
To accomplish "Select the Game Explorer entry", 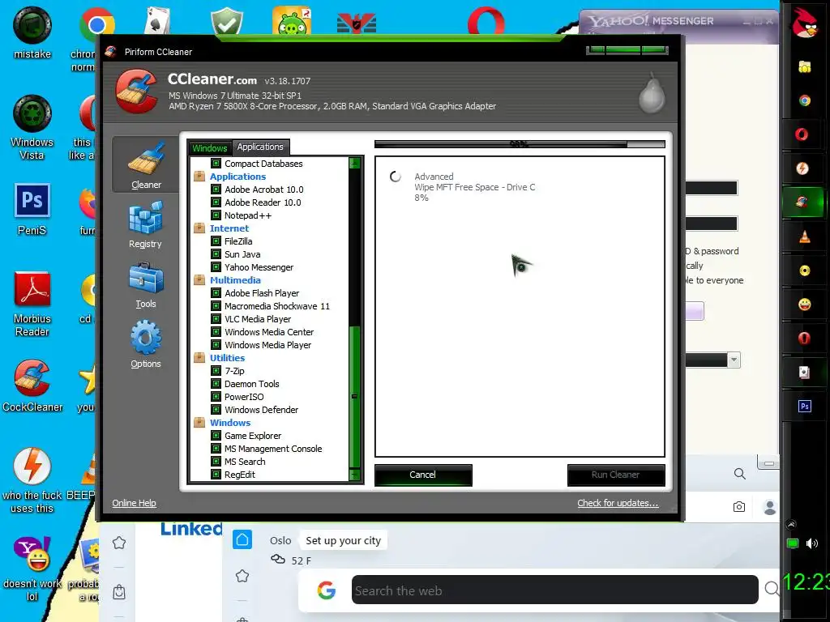I will click(253, 436).
